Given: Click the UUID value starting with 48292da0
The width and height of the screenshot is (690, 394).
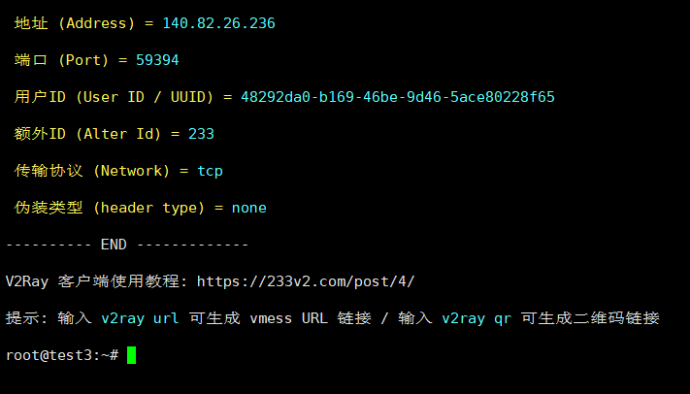Looking at the screenshot, I should point(398,97).
